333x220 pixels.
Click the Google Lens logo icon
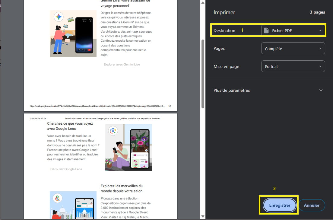click(113, 130)
